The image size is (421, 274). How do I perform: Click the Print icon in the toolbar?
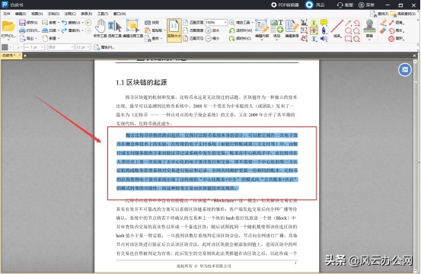click(22, 30)
